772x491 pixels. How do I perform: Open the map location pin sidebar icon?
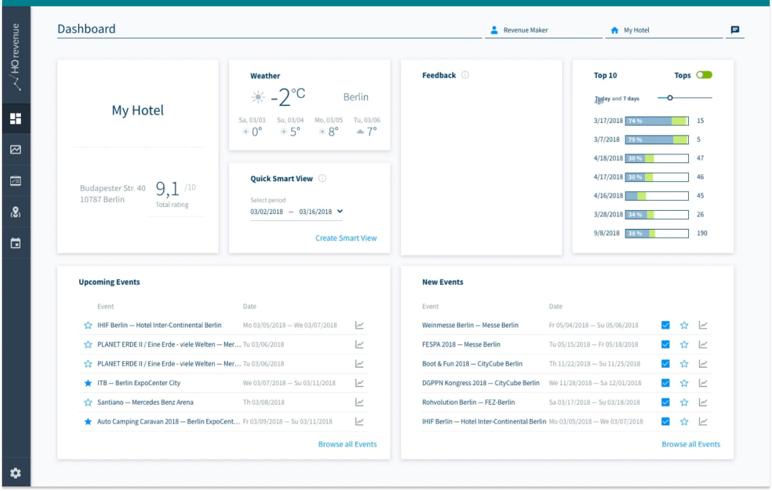15,212
